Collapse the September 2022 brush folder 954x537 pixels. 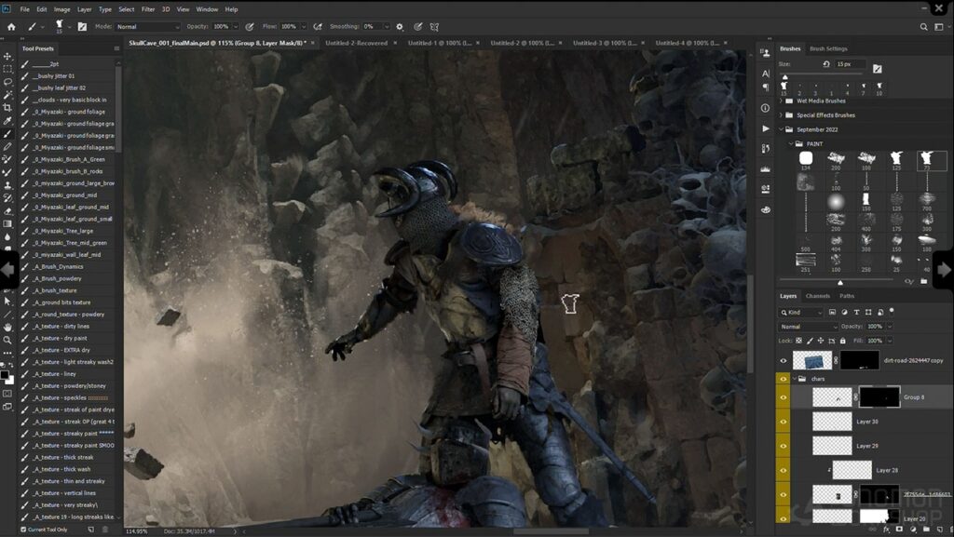[782, 129]
